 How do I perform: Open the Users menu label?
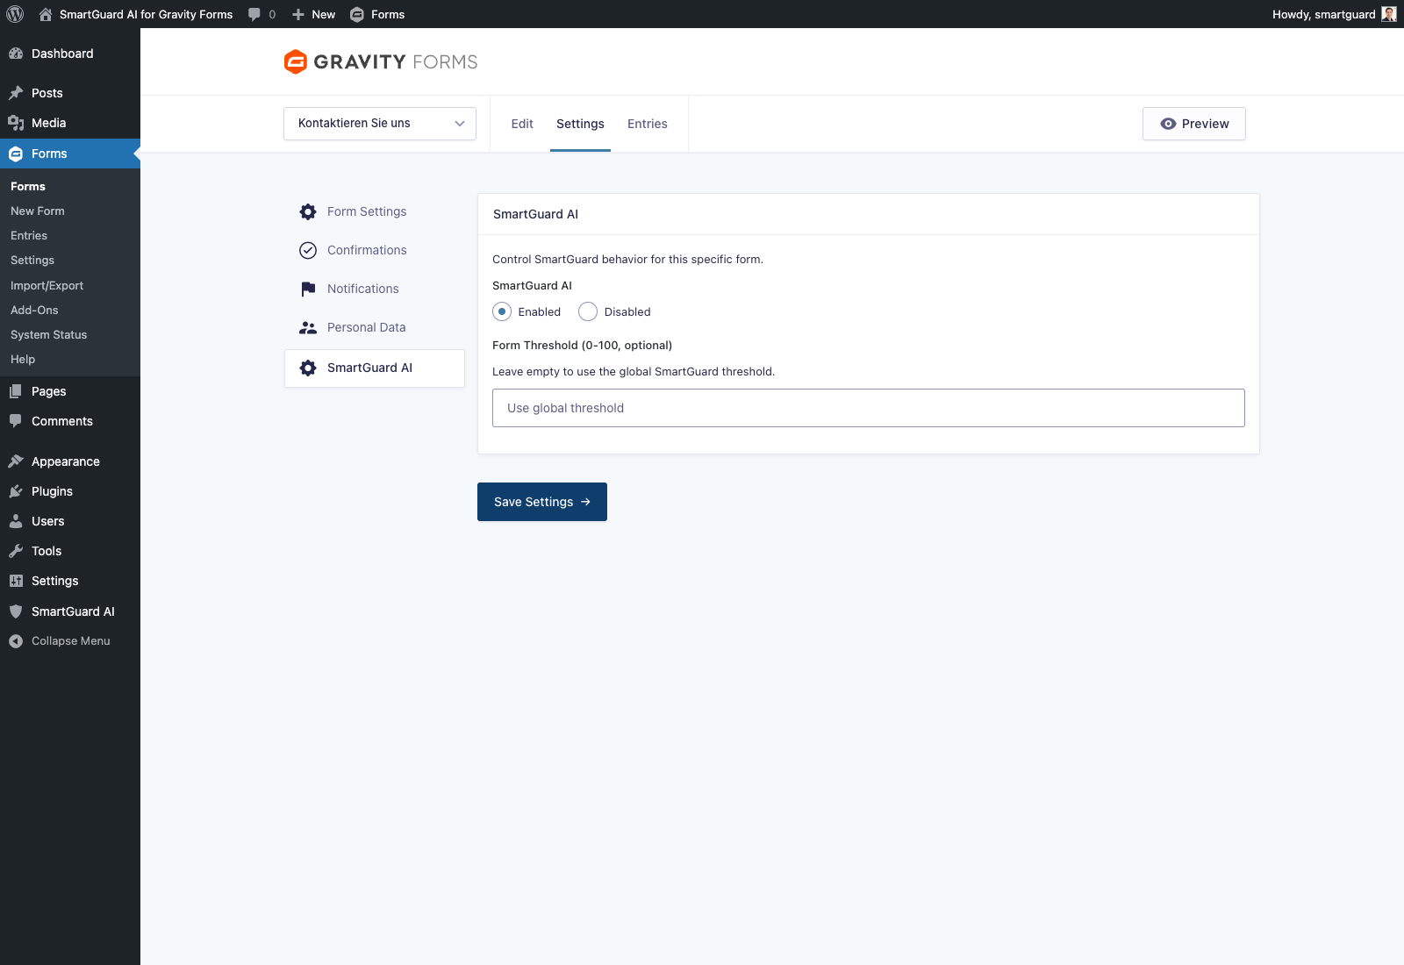coord(48,521)
